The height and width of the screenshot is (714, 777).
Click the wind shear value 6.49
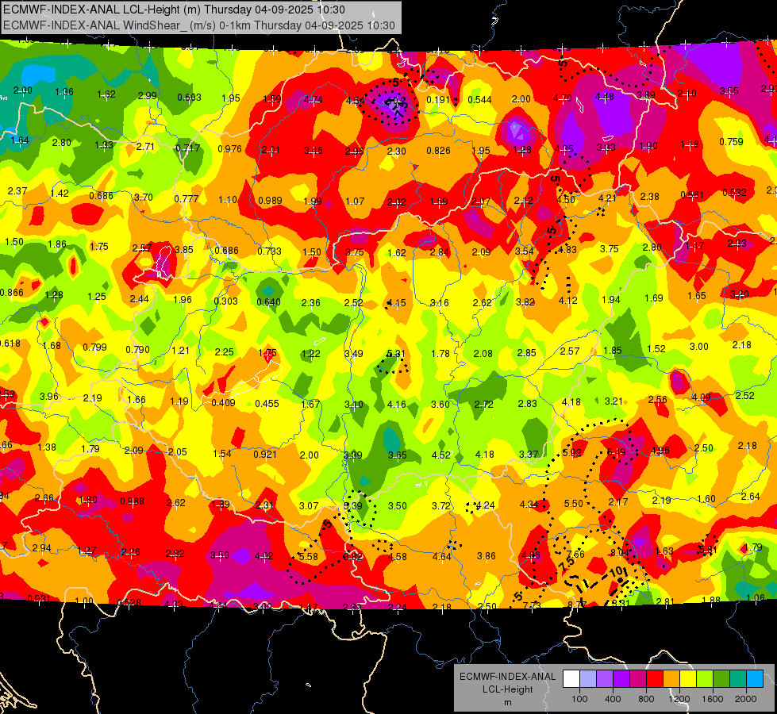[616, 451]
